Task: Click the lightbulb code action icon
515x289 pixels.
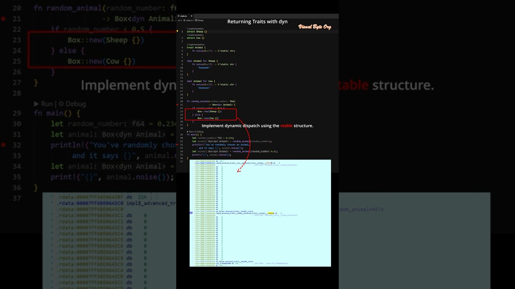Action: pos(177,31)
